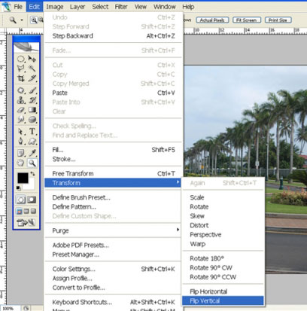
Task: Choose Skew transform
Action: coord(223,216)
